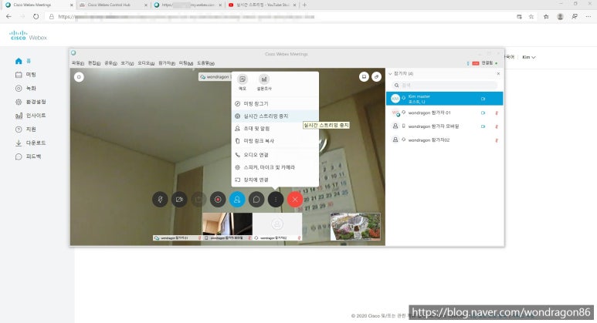
Task: Open 녹화 in Webex site sidebar
Action: pos(25,89)
